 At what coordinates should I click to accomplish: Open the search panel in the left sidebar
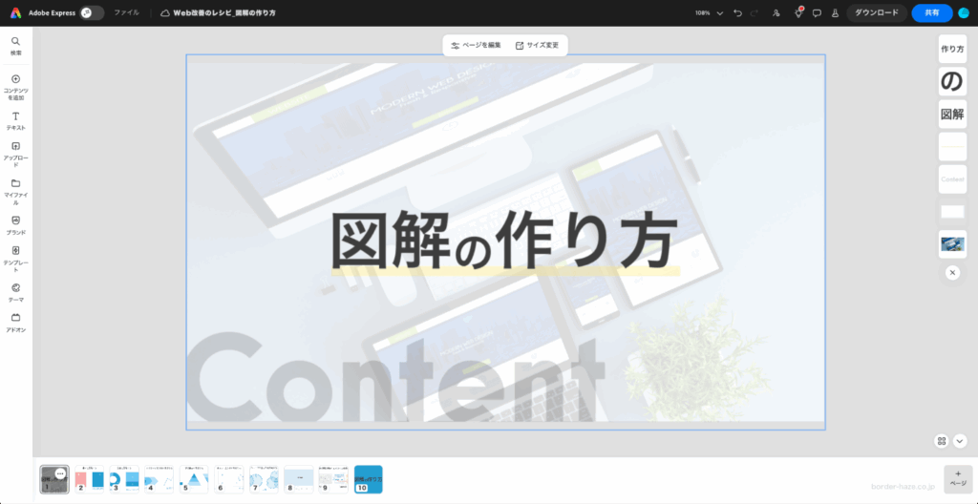pyautogui.click(x=15, y=45)
